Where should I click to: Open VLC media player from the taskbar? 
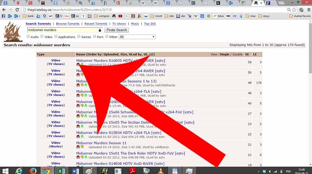(161, 171)
